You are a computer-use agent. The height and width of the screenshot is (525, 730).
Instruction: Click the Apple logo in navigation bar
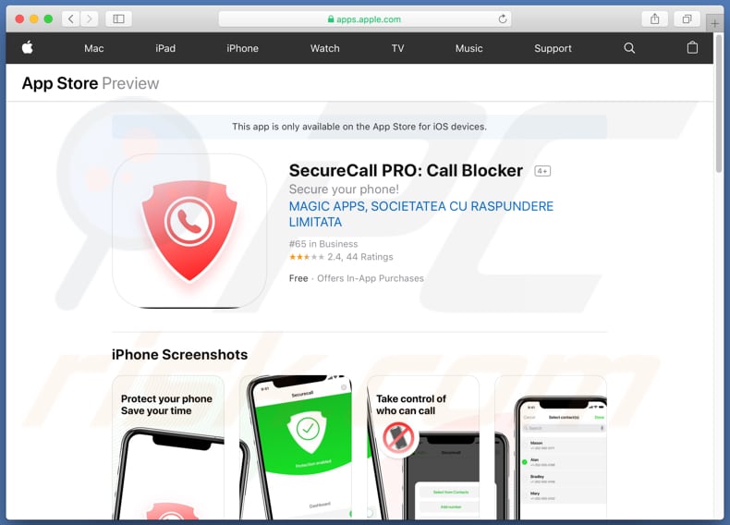click(28, 47)
